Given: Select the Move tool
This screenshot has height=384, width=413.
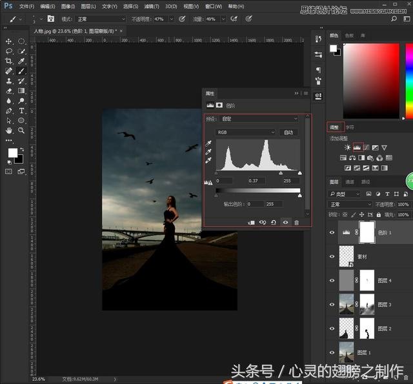Looking at the screenshot, I should coord(9,41).
